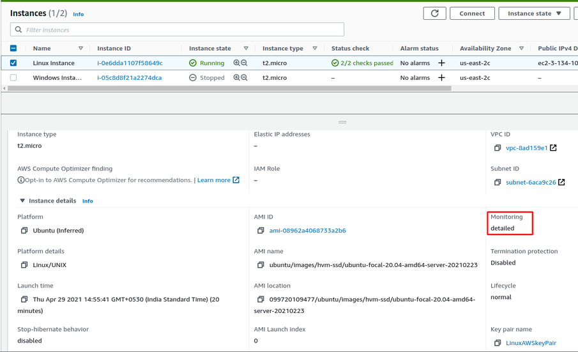Click Termination protection value Disabled
This screenshot has width=578, height=352.
coord(503,263)
